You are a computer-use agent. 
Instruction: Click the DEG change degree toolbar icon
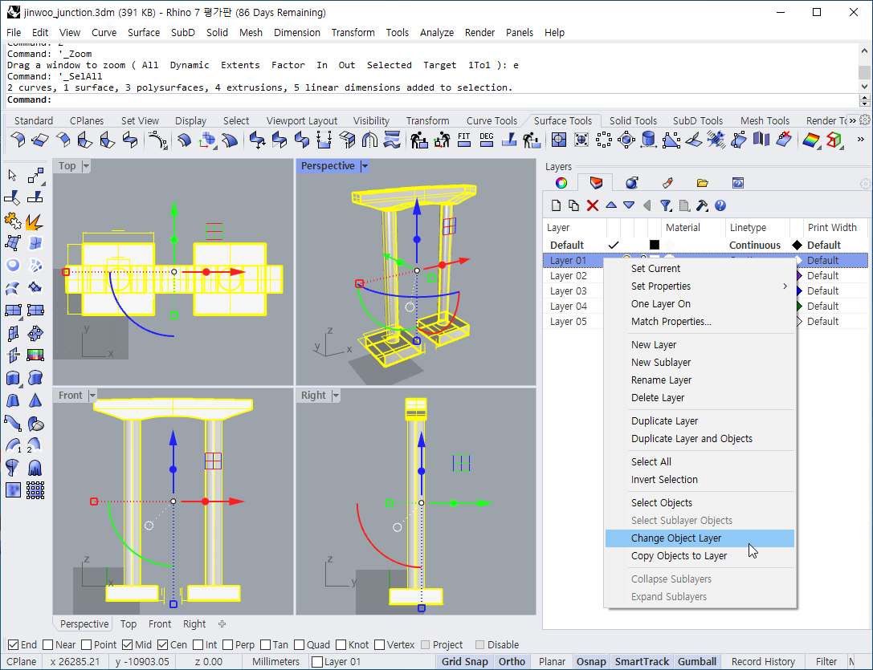pos(487,140)
